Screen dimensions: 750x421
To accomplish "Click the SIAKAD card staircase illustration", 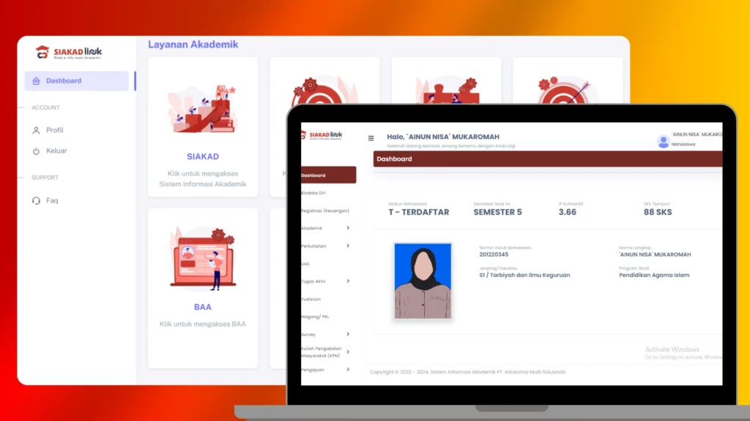I will pos(203,109).
